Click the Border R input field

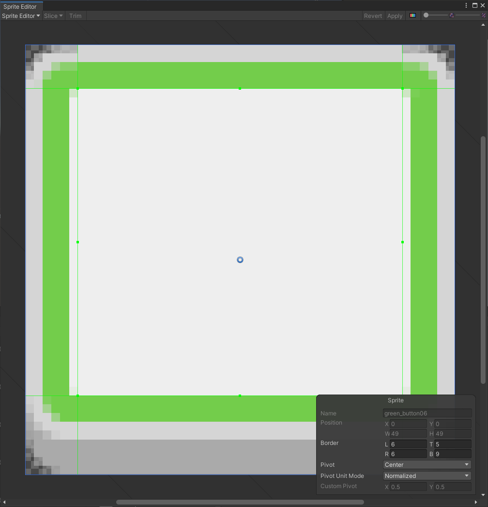click(x=408, y=454)
